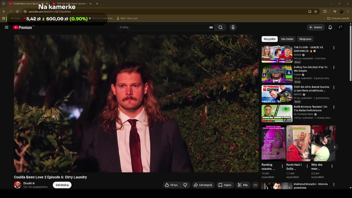Start voice search with microphone icon
The width and height of the screenshot is (352, 198).
pos(233,27)
